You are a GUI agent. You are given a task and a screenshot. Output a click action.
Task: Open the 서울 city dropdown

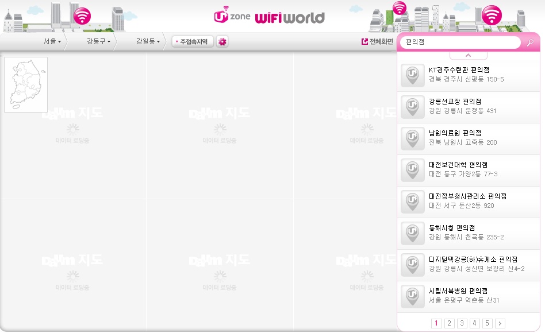click(52, 41)
